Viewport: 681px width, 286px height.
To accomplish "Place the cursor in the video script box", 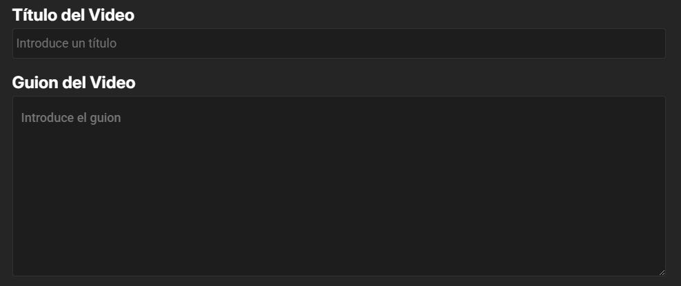I will coord(338,186).
